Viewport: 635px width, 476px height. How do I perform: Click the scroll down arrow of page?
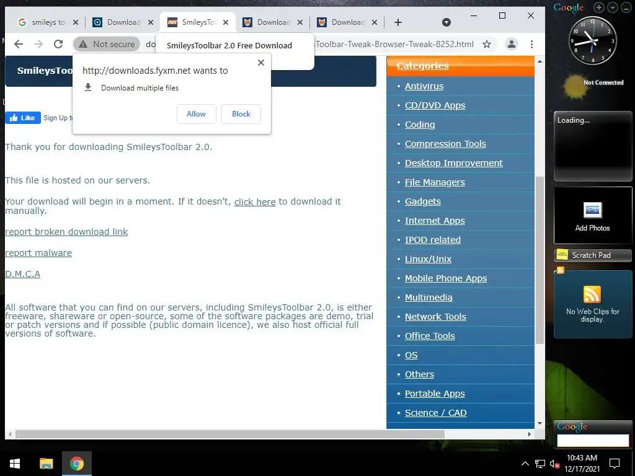[x=540, y=423]
